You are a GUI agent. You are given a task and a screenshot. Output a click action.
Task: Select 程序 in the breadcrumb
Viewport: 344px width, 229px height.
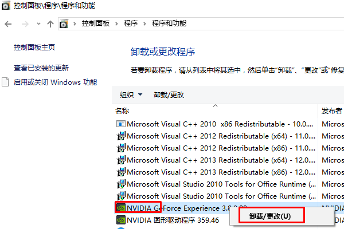131,23
